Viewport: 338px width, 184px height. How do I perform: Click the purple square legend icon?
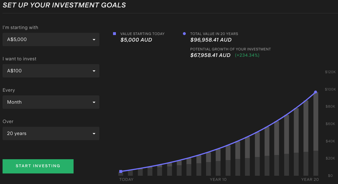[x=114, y=34]
